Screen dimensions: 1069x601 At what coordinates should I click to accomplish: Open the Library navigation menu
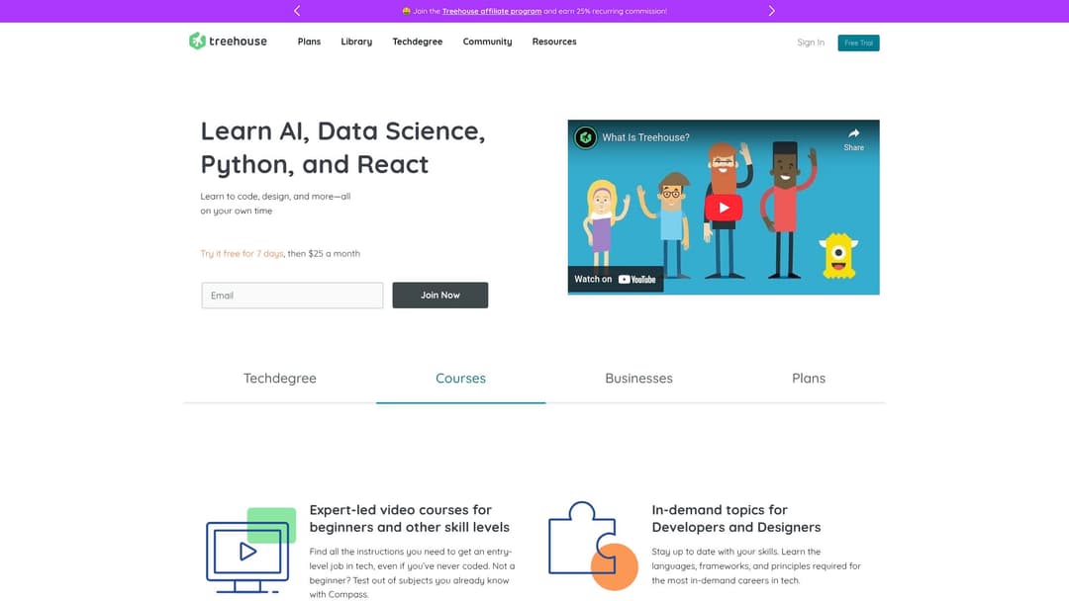pyautogui.click(x=356, y=42)
